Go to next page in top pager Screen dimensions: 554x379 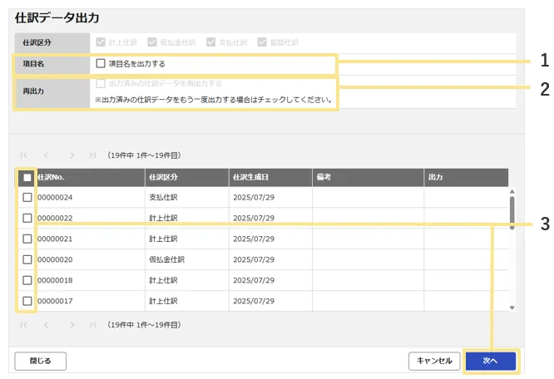click(x=72, y=155)
